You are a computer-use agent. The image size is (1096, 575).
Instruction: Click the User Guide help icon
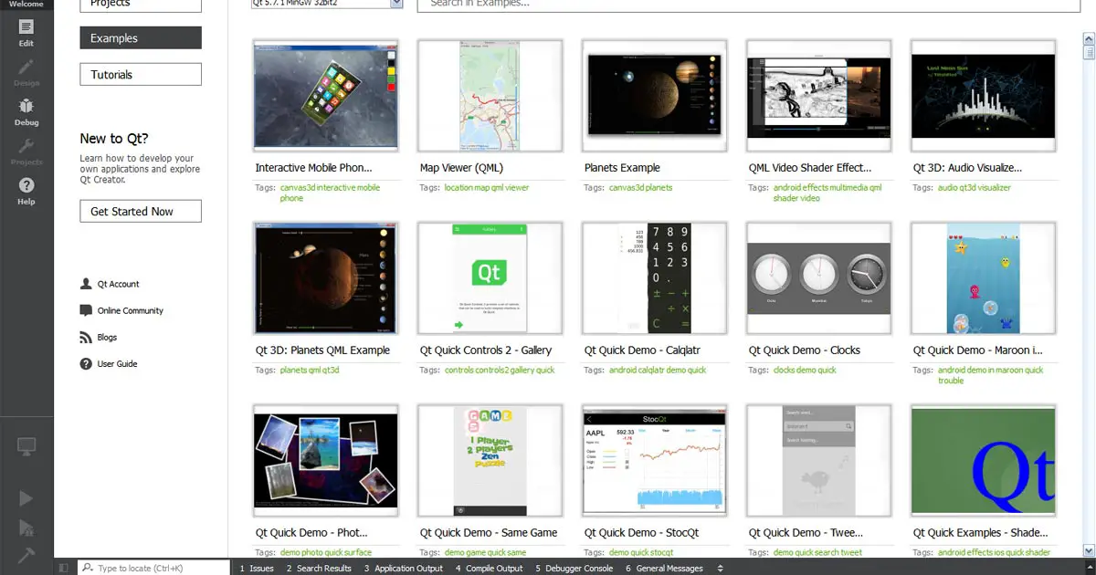click(x=86, y=363)
